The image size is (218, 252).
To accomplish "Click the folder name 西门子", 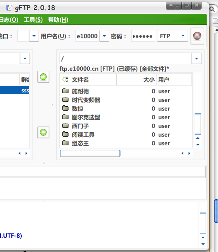I will (x=80, y=126).
